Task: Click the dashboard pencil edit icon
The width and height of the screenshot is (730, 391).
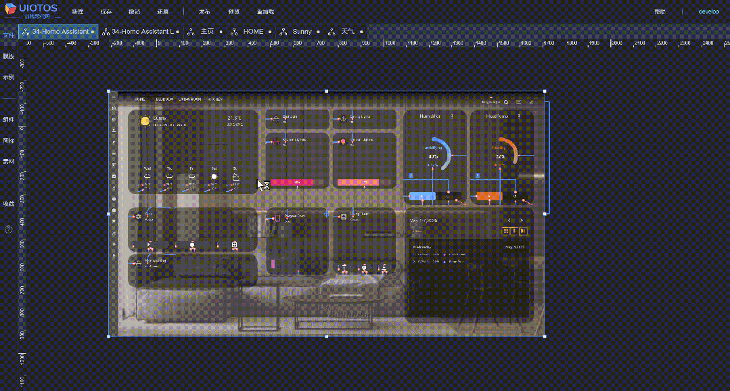Action: (531, 102)
